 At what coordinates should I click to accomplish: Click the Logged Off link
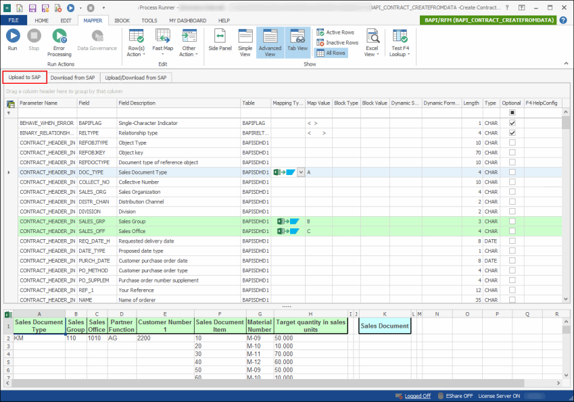[x=417, y=396]
